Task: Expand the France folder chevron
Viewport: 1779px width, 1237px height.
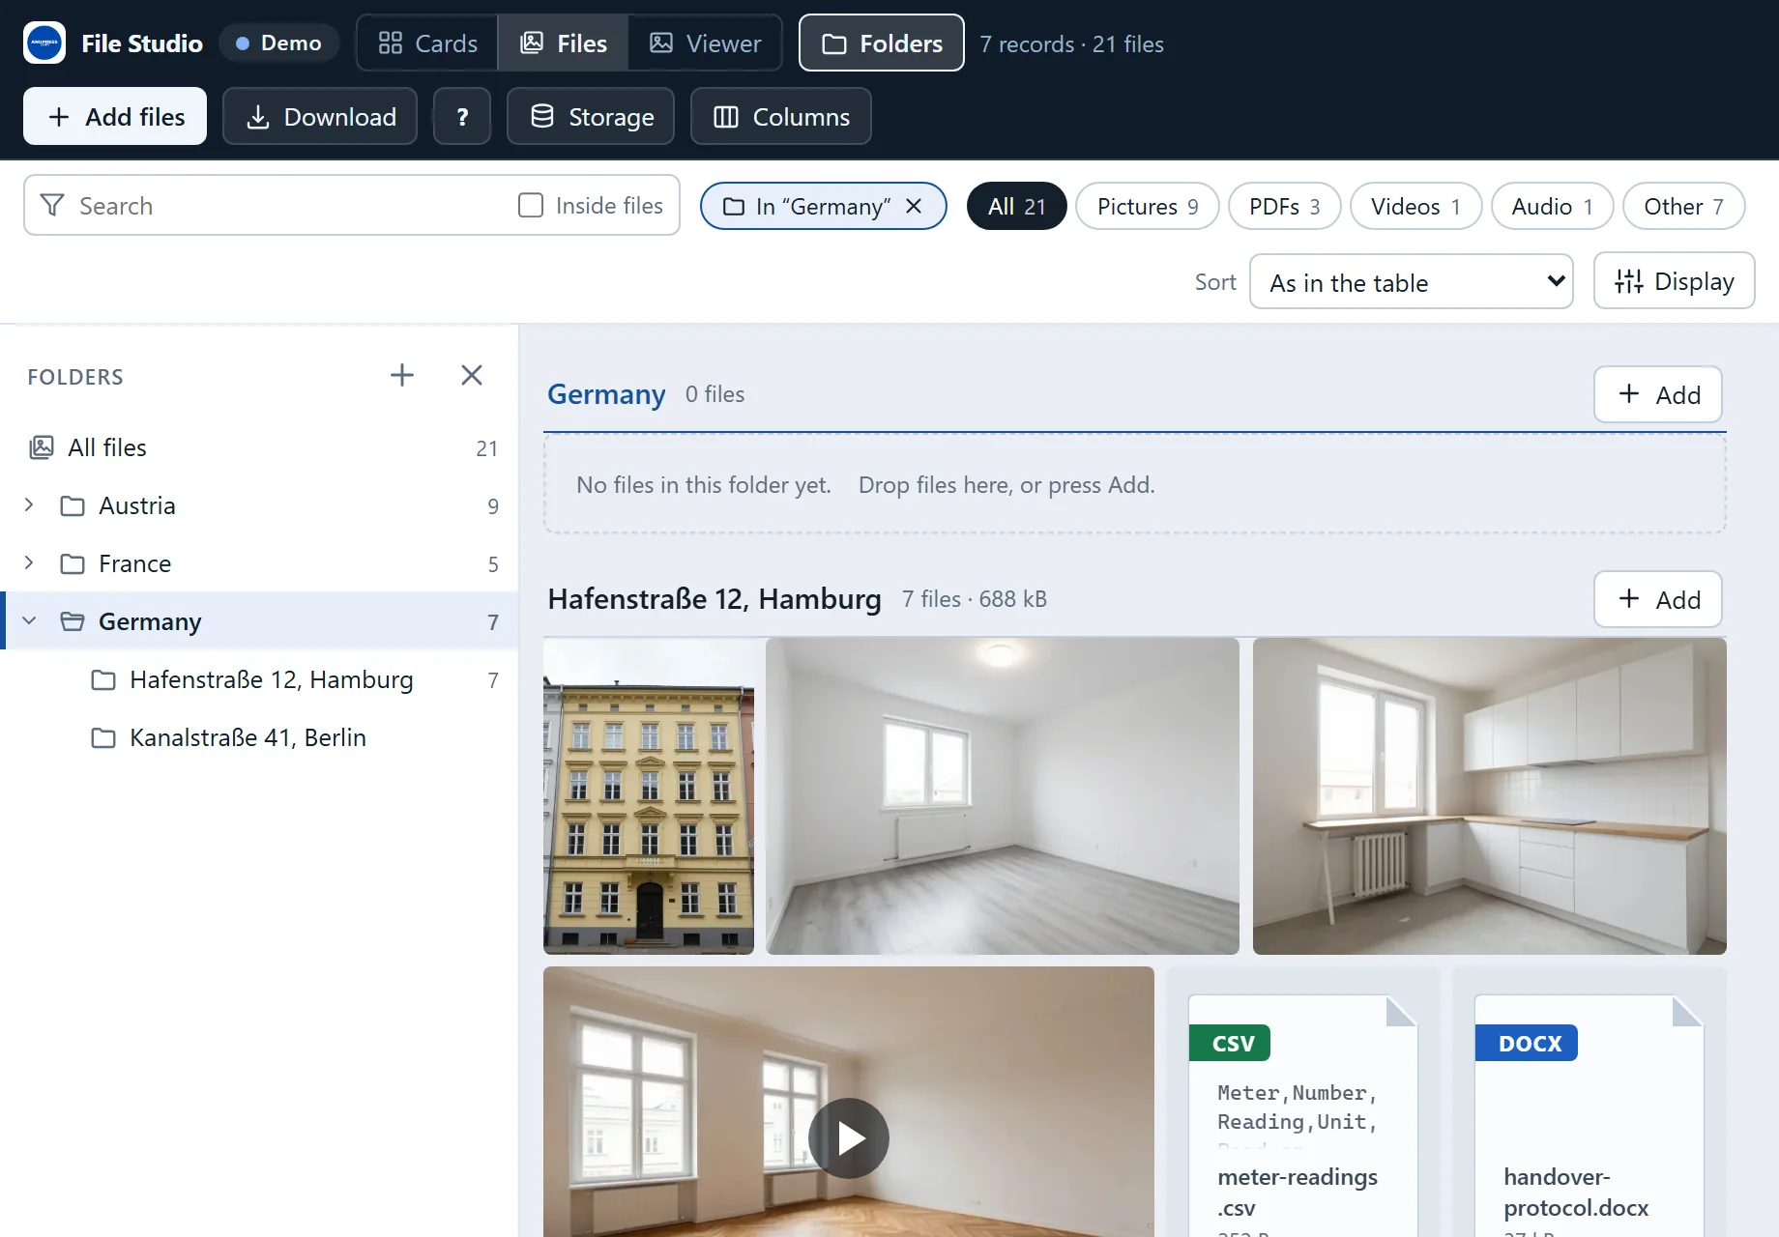Action: (29, 562)
